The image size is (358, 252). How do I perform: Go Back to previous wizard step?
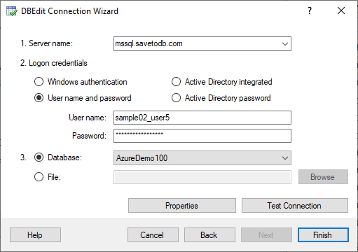tap(209, 235)
